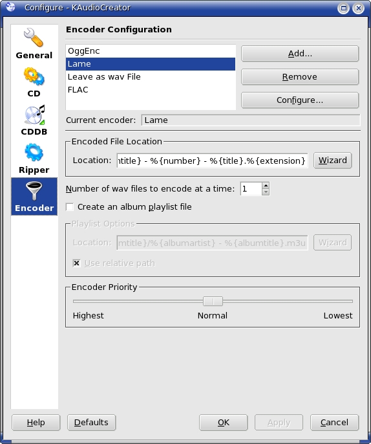Viewport: 371px width, 444px height.
Task: Select FLAC in the encoder list
Action: point(151,90)
